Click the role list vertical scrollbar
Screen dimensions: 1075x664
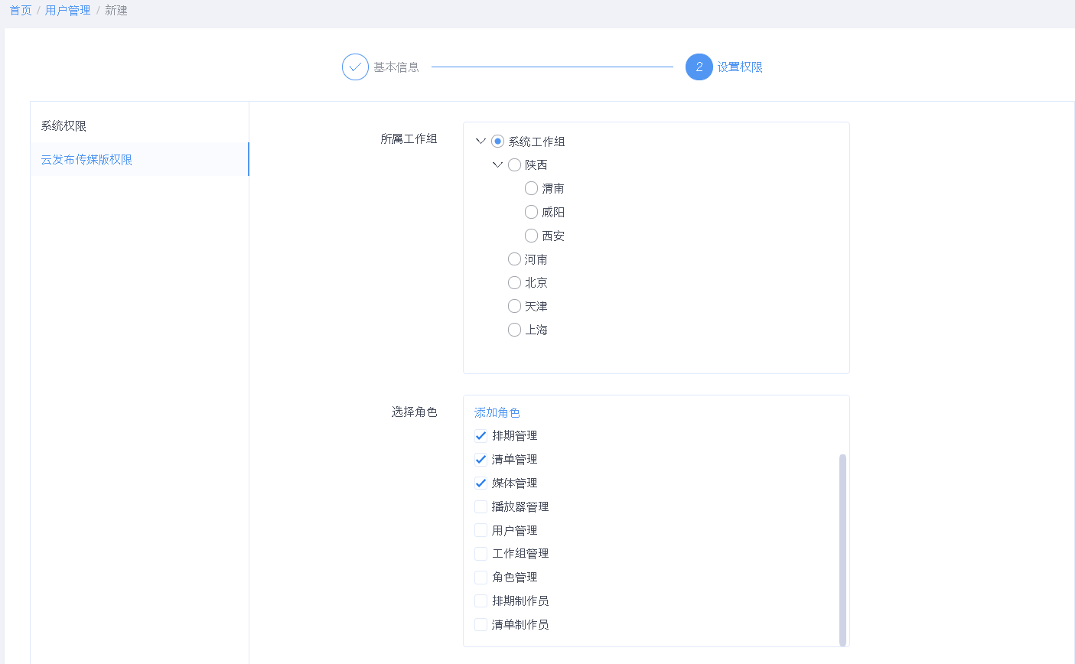842,550
